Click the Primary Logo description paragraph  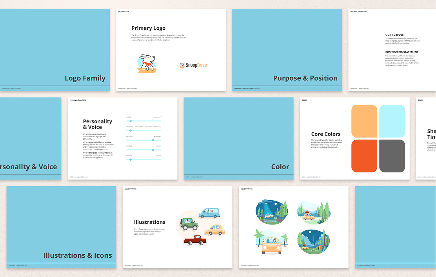158,38
